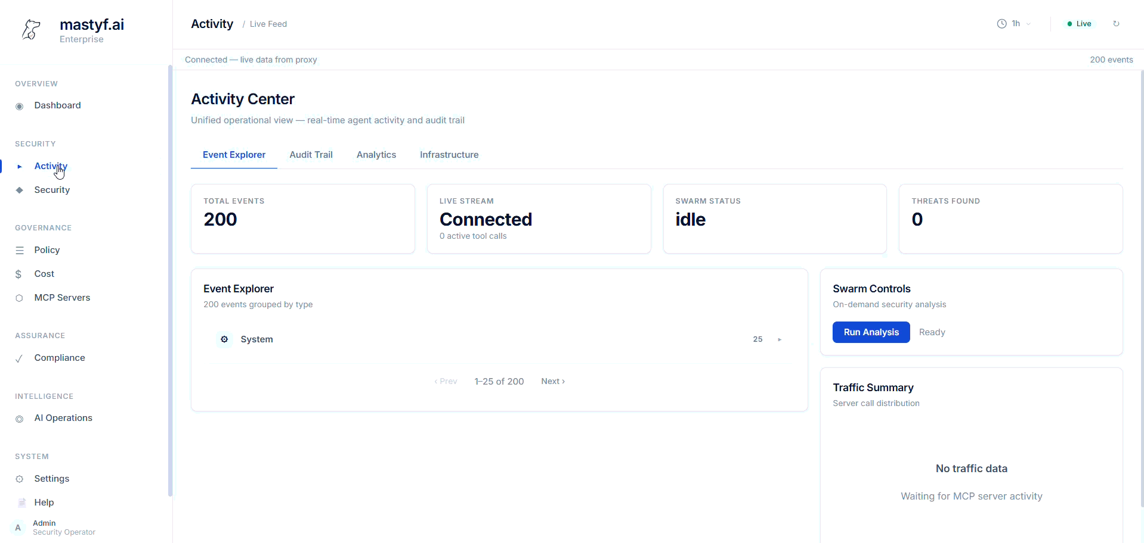Click the MCP Servers hexagon icon
Viewport: 1144px width, 543px height.
coord(20,298)
